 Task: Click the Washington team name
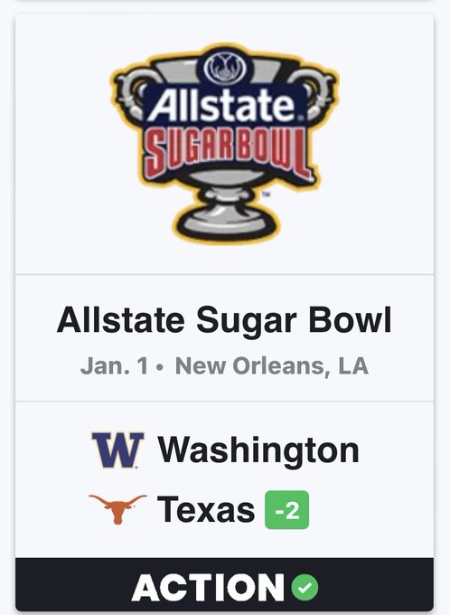[258, 450]
